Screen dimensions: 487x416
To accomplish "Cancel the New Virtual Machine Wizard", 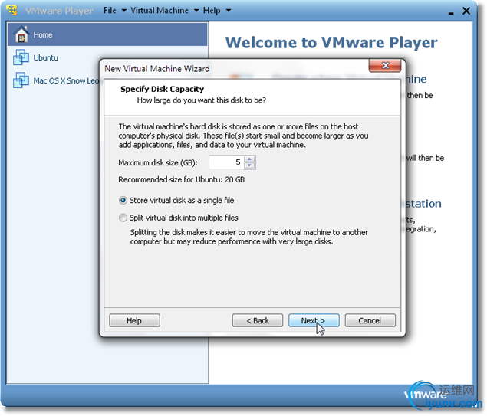I will click(370, 320).
